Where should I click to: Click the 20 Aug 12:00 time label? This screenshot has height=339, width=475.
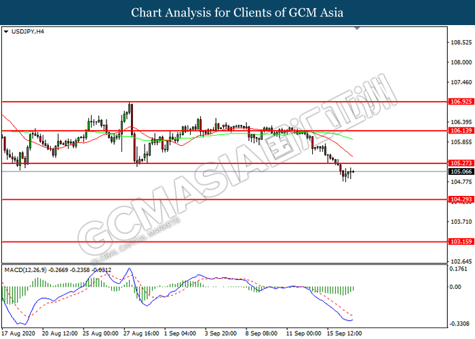point(60,334)
